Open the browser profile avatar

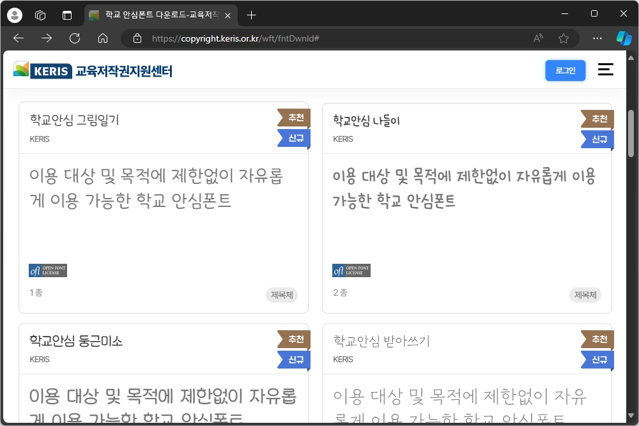15,15
